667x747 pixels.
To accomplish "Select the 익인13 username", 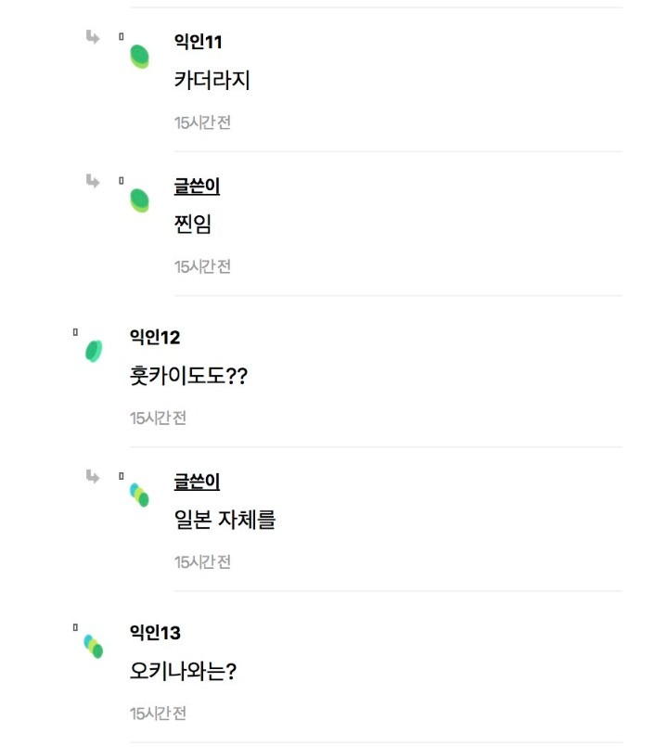I will pos(155,633).
